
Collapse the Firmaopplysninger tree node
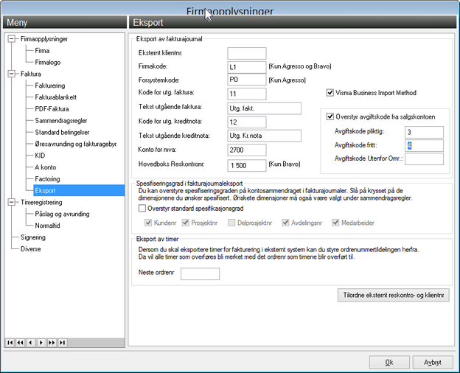point(12,39)
